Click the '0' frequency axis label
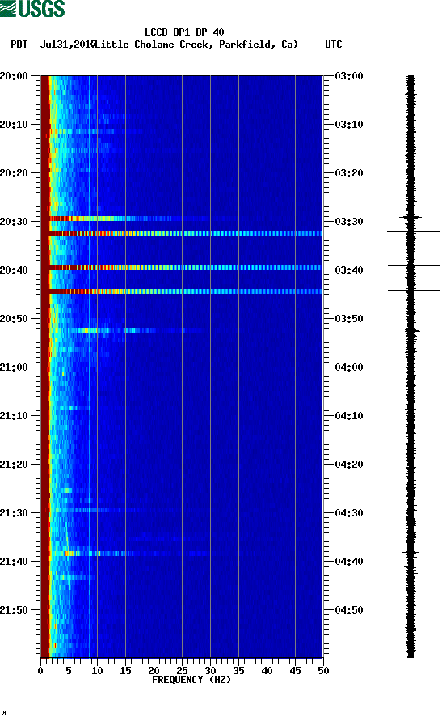The image size is (446, 722). 40,671
